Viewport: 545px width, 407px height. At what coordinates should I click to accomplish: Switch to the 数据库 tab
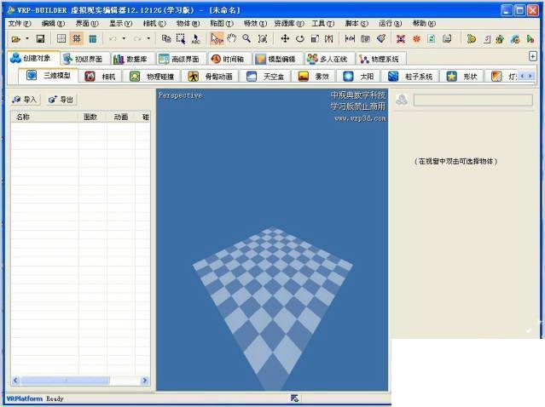[131, 59]
